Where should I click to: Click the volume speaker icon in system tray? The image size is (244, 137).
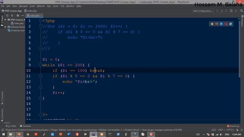pos(221,134)
